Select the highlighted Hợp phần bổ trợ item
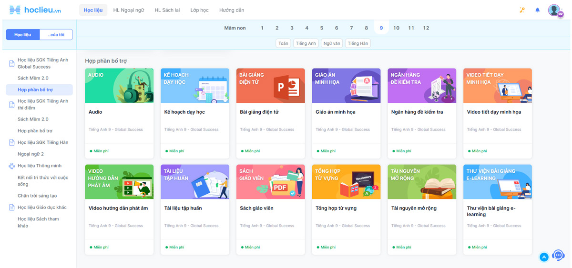This screenshot has height=268, width=572. pos(39,89)
